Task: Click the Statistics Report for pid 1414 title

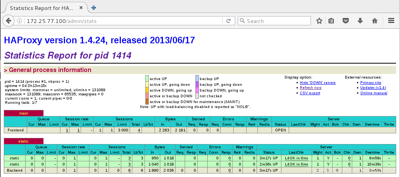Action: tap(68, 55)
